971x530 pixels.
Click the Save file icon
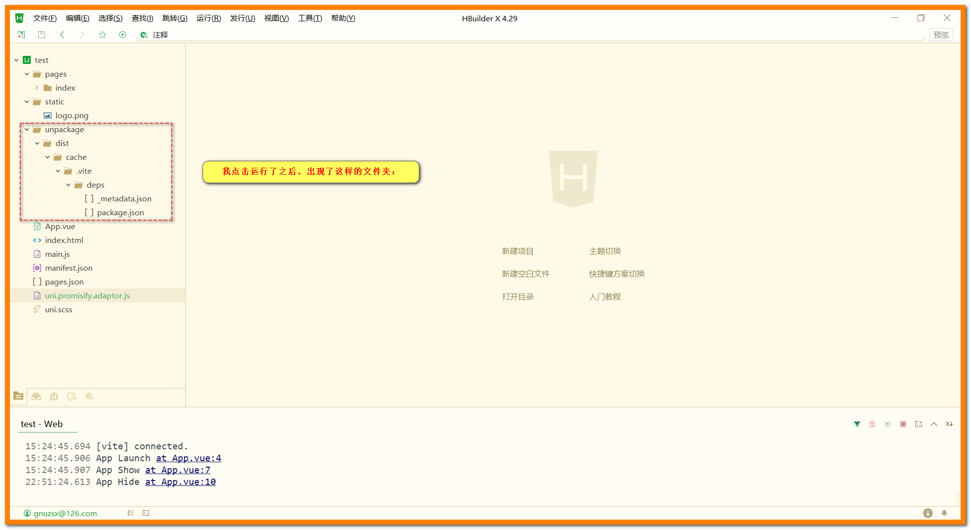pos(42,35)
